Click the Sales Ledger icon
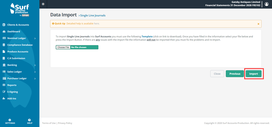Screen dimensions: 272x127 point(4,72)
